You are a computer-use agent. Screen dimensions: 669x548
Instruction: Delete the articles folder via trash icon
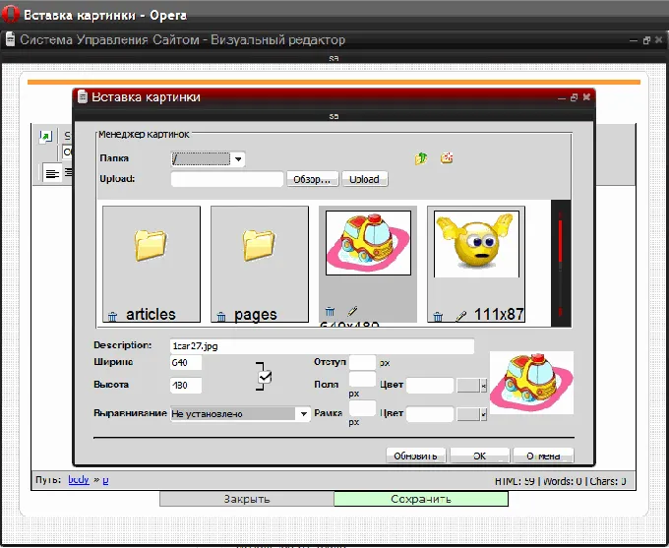(112, 317)
